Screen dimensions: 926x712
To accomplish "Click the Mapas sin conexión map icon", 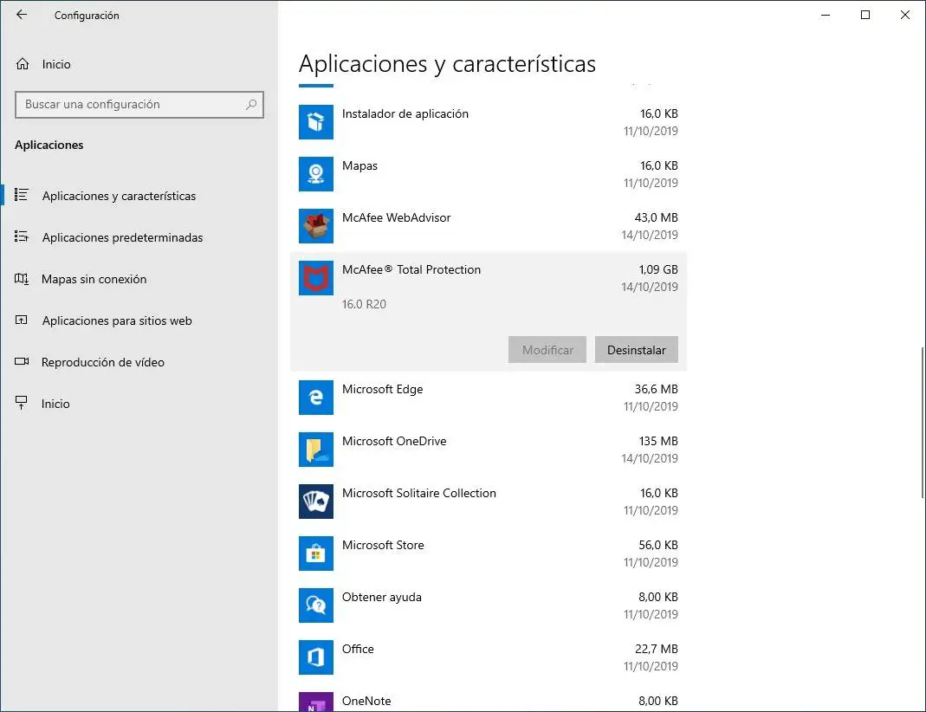I will tap(22, 279).
